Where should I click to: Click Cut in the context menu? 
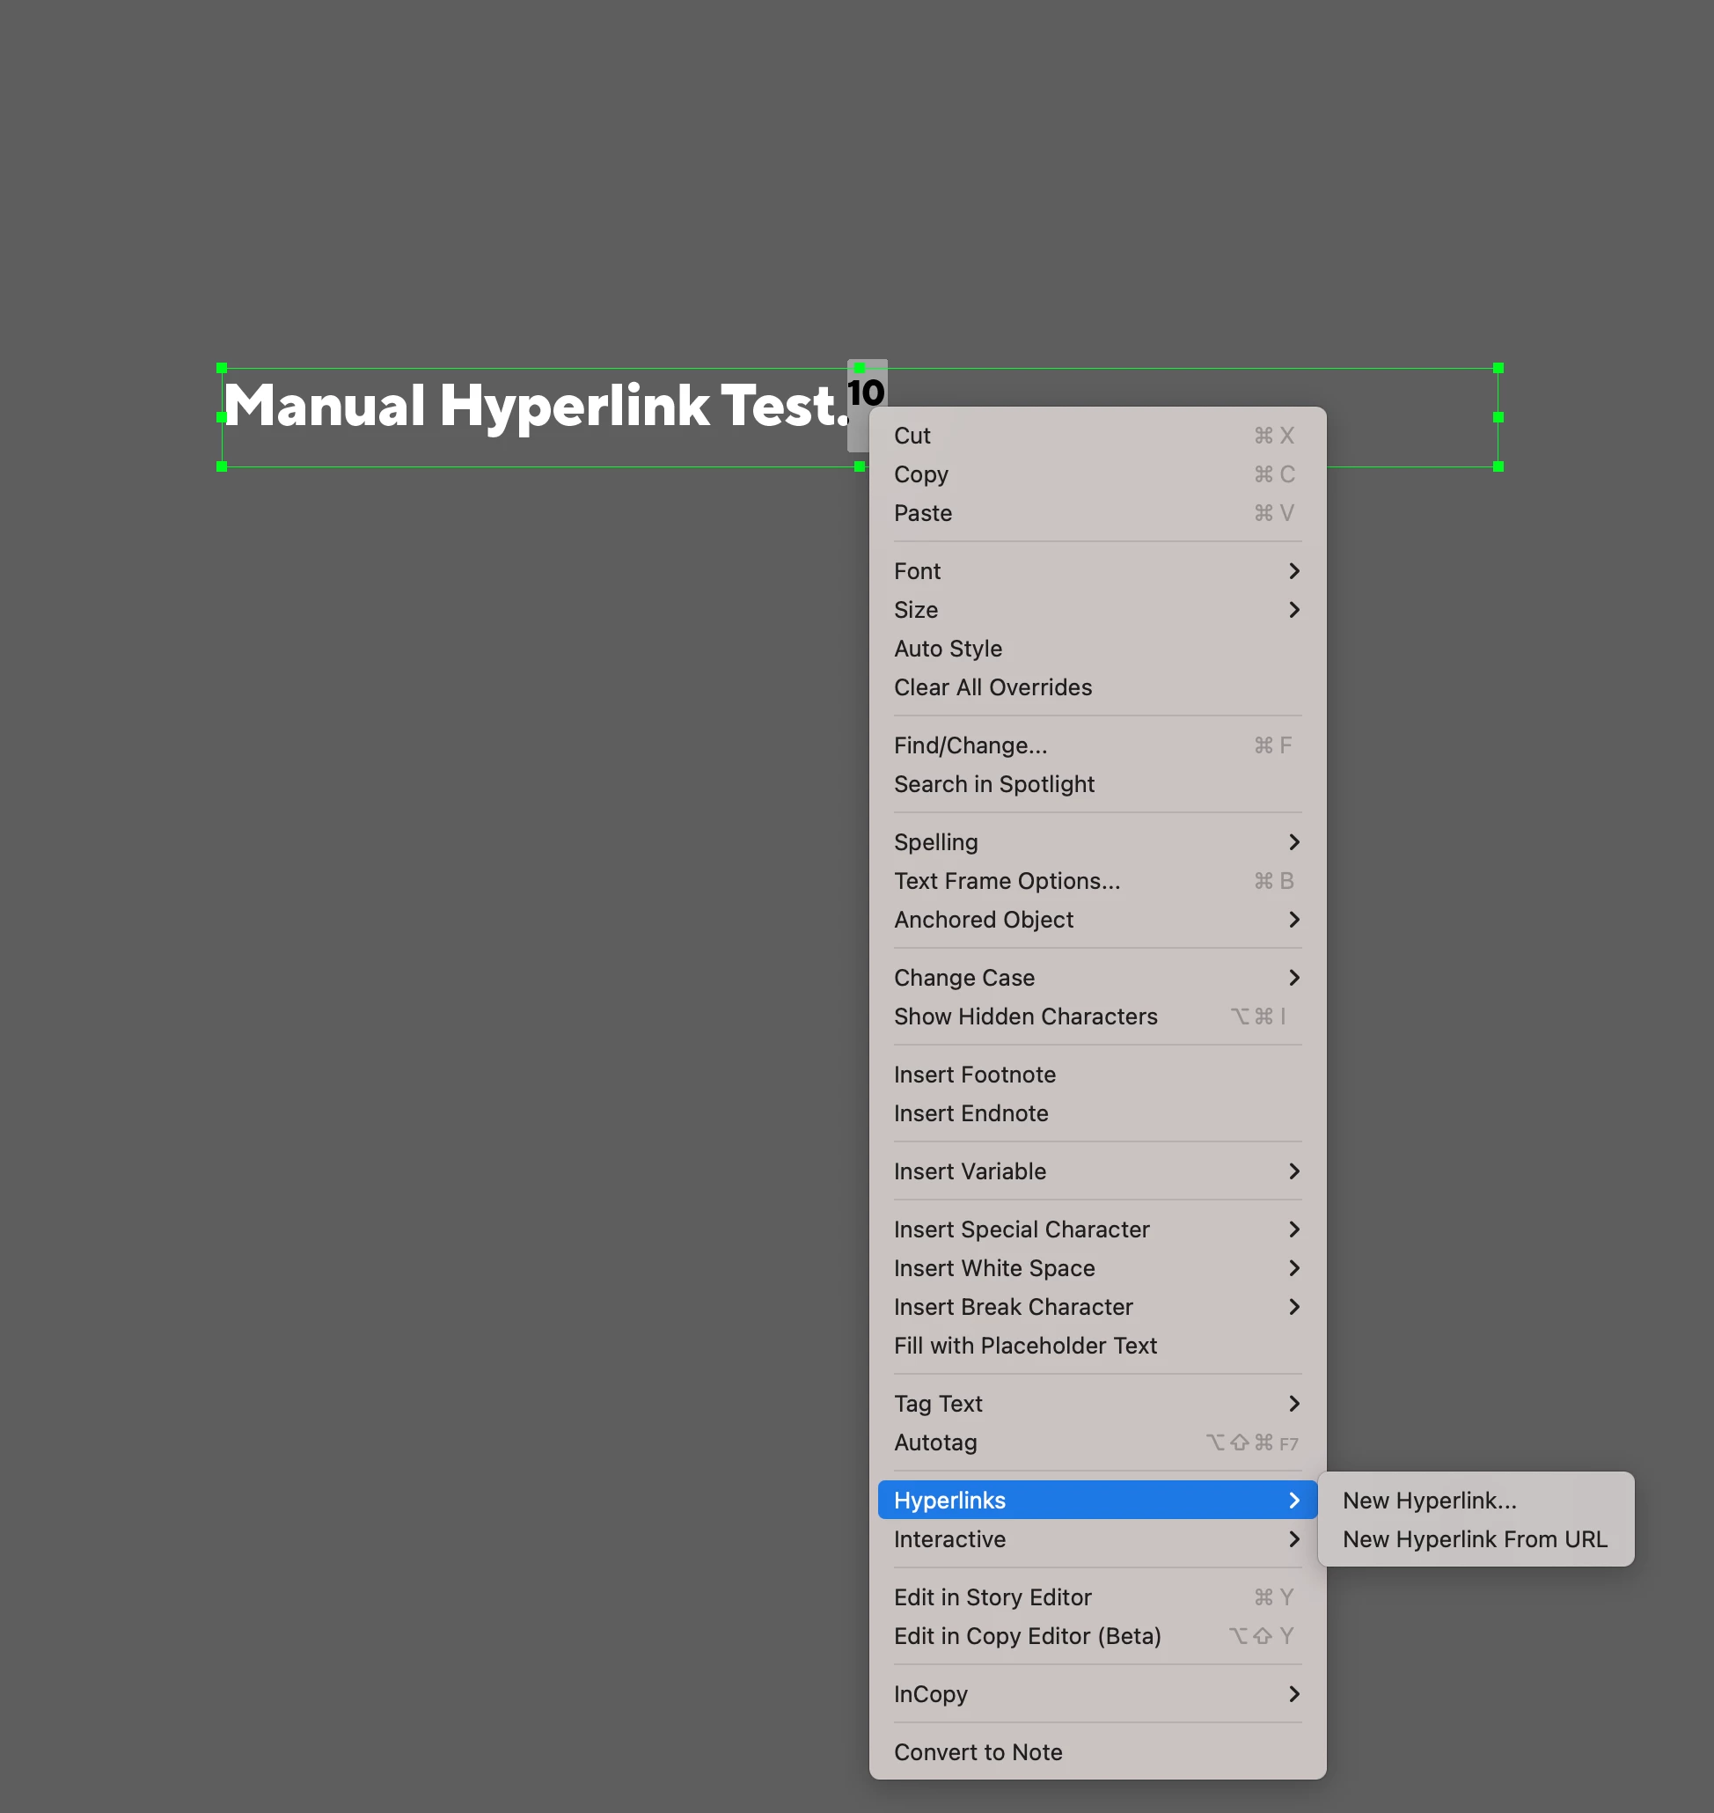point(912,436)
